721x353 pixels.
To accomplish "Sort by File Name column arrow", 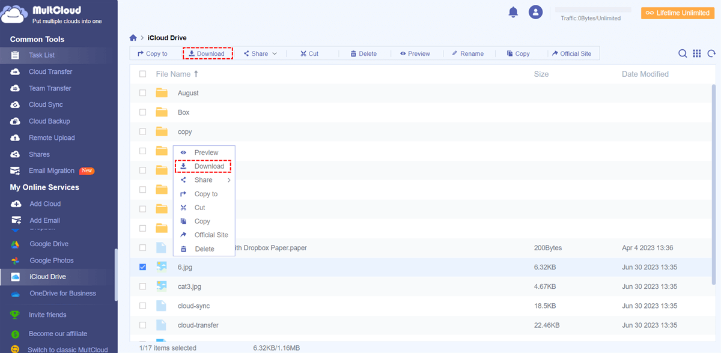I will click(x=196, y=74).
